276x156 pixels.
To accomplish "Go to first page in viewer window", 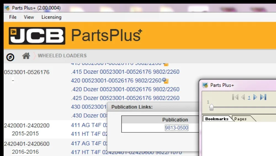I will [x=235, y=97].
